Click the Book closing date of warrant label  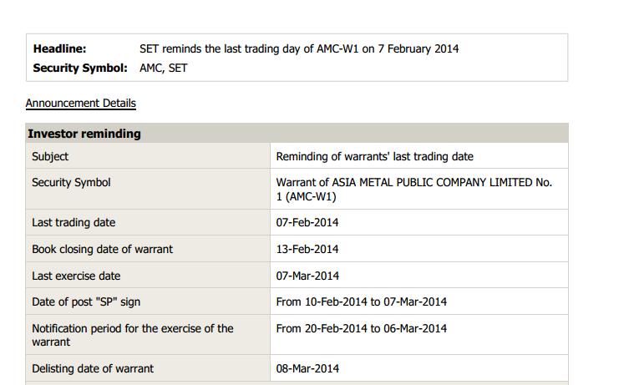click(x=102, y=249)
